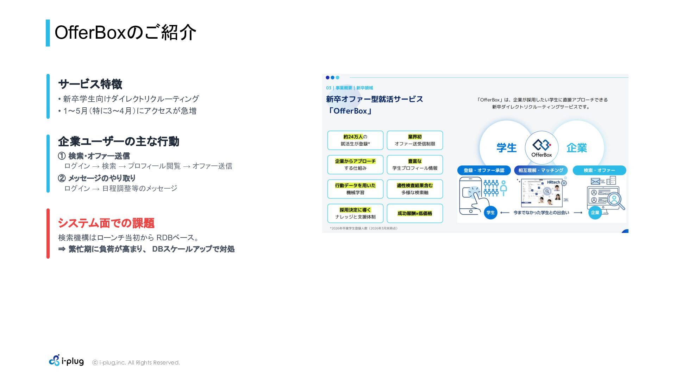The width and height of the screenshot is (676, 380).
Task: Click the 企業ユーザーの主な行動 heading
Action: click(x=119, y=141)
